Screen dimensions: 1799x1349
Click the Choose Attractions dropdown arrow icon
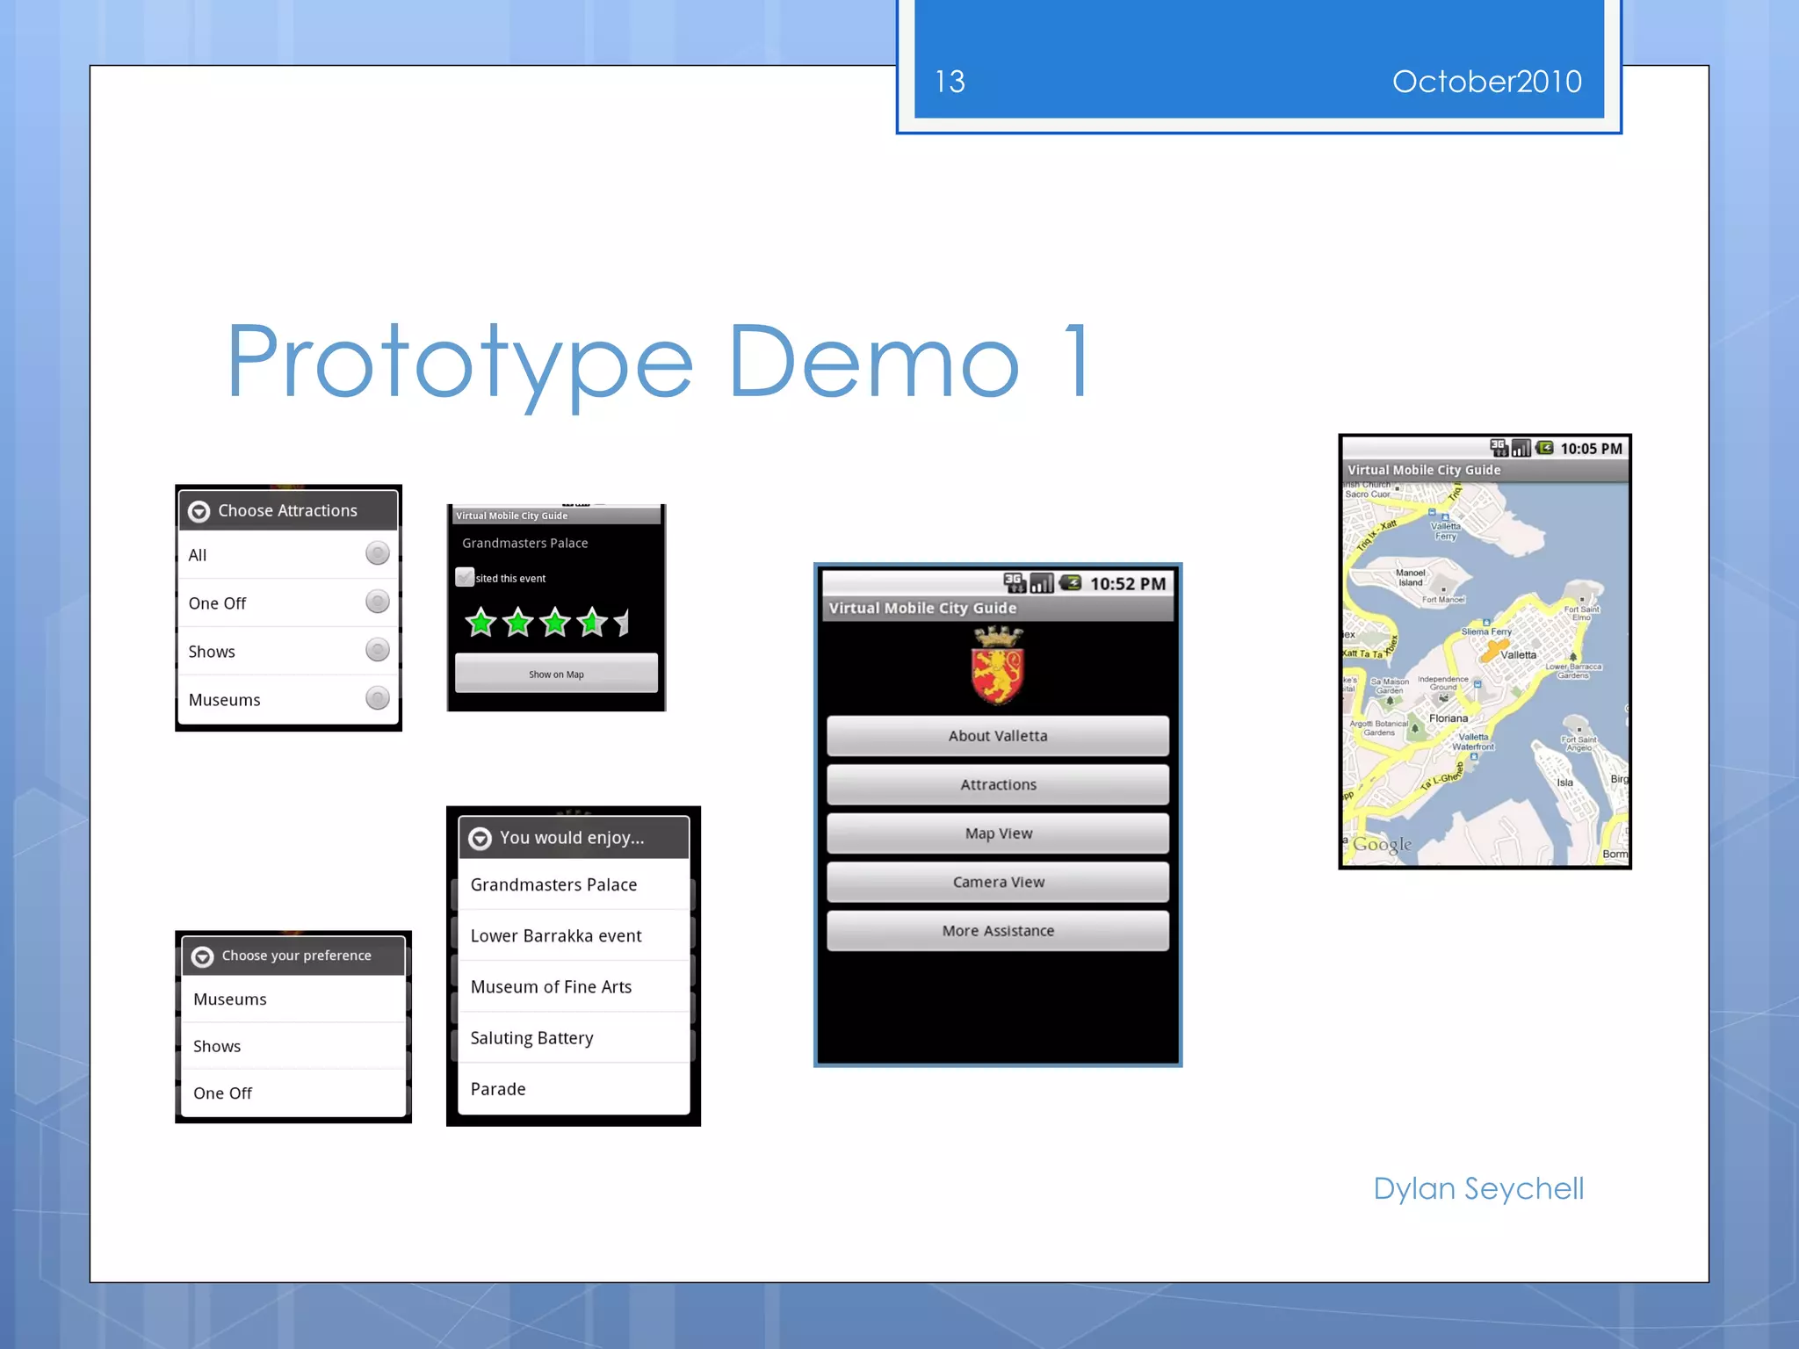pyautogui.click(x=199, y=511)
